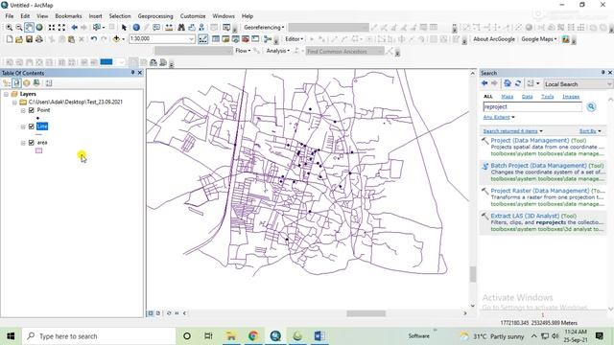Collapse the Layers data frame
The height and width of the screenshot is (345, 614).
tap(6, 94)
